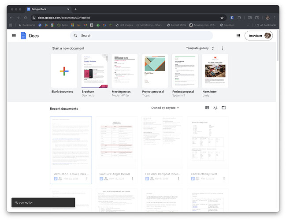Image resolution: width=286 pixels, height=220 pixels.
Task: Click the page vertical scrollbar
Action: [x=278, y=45]
